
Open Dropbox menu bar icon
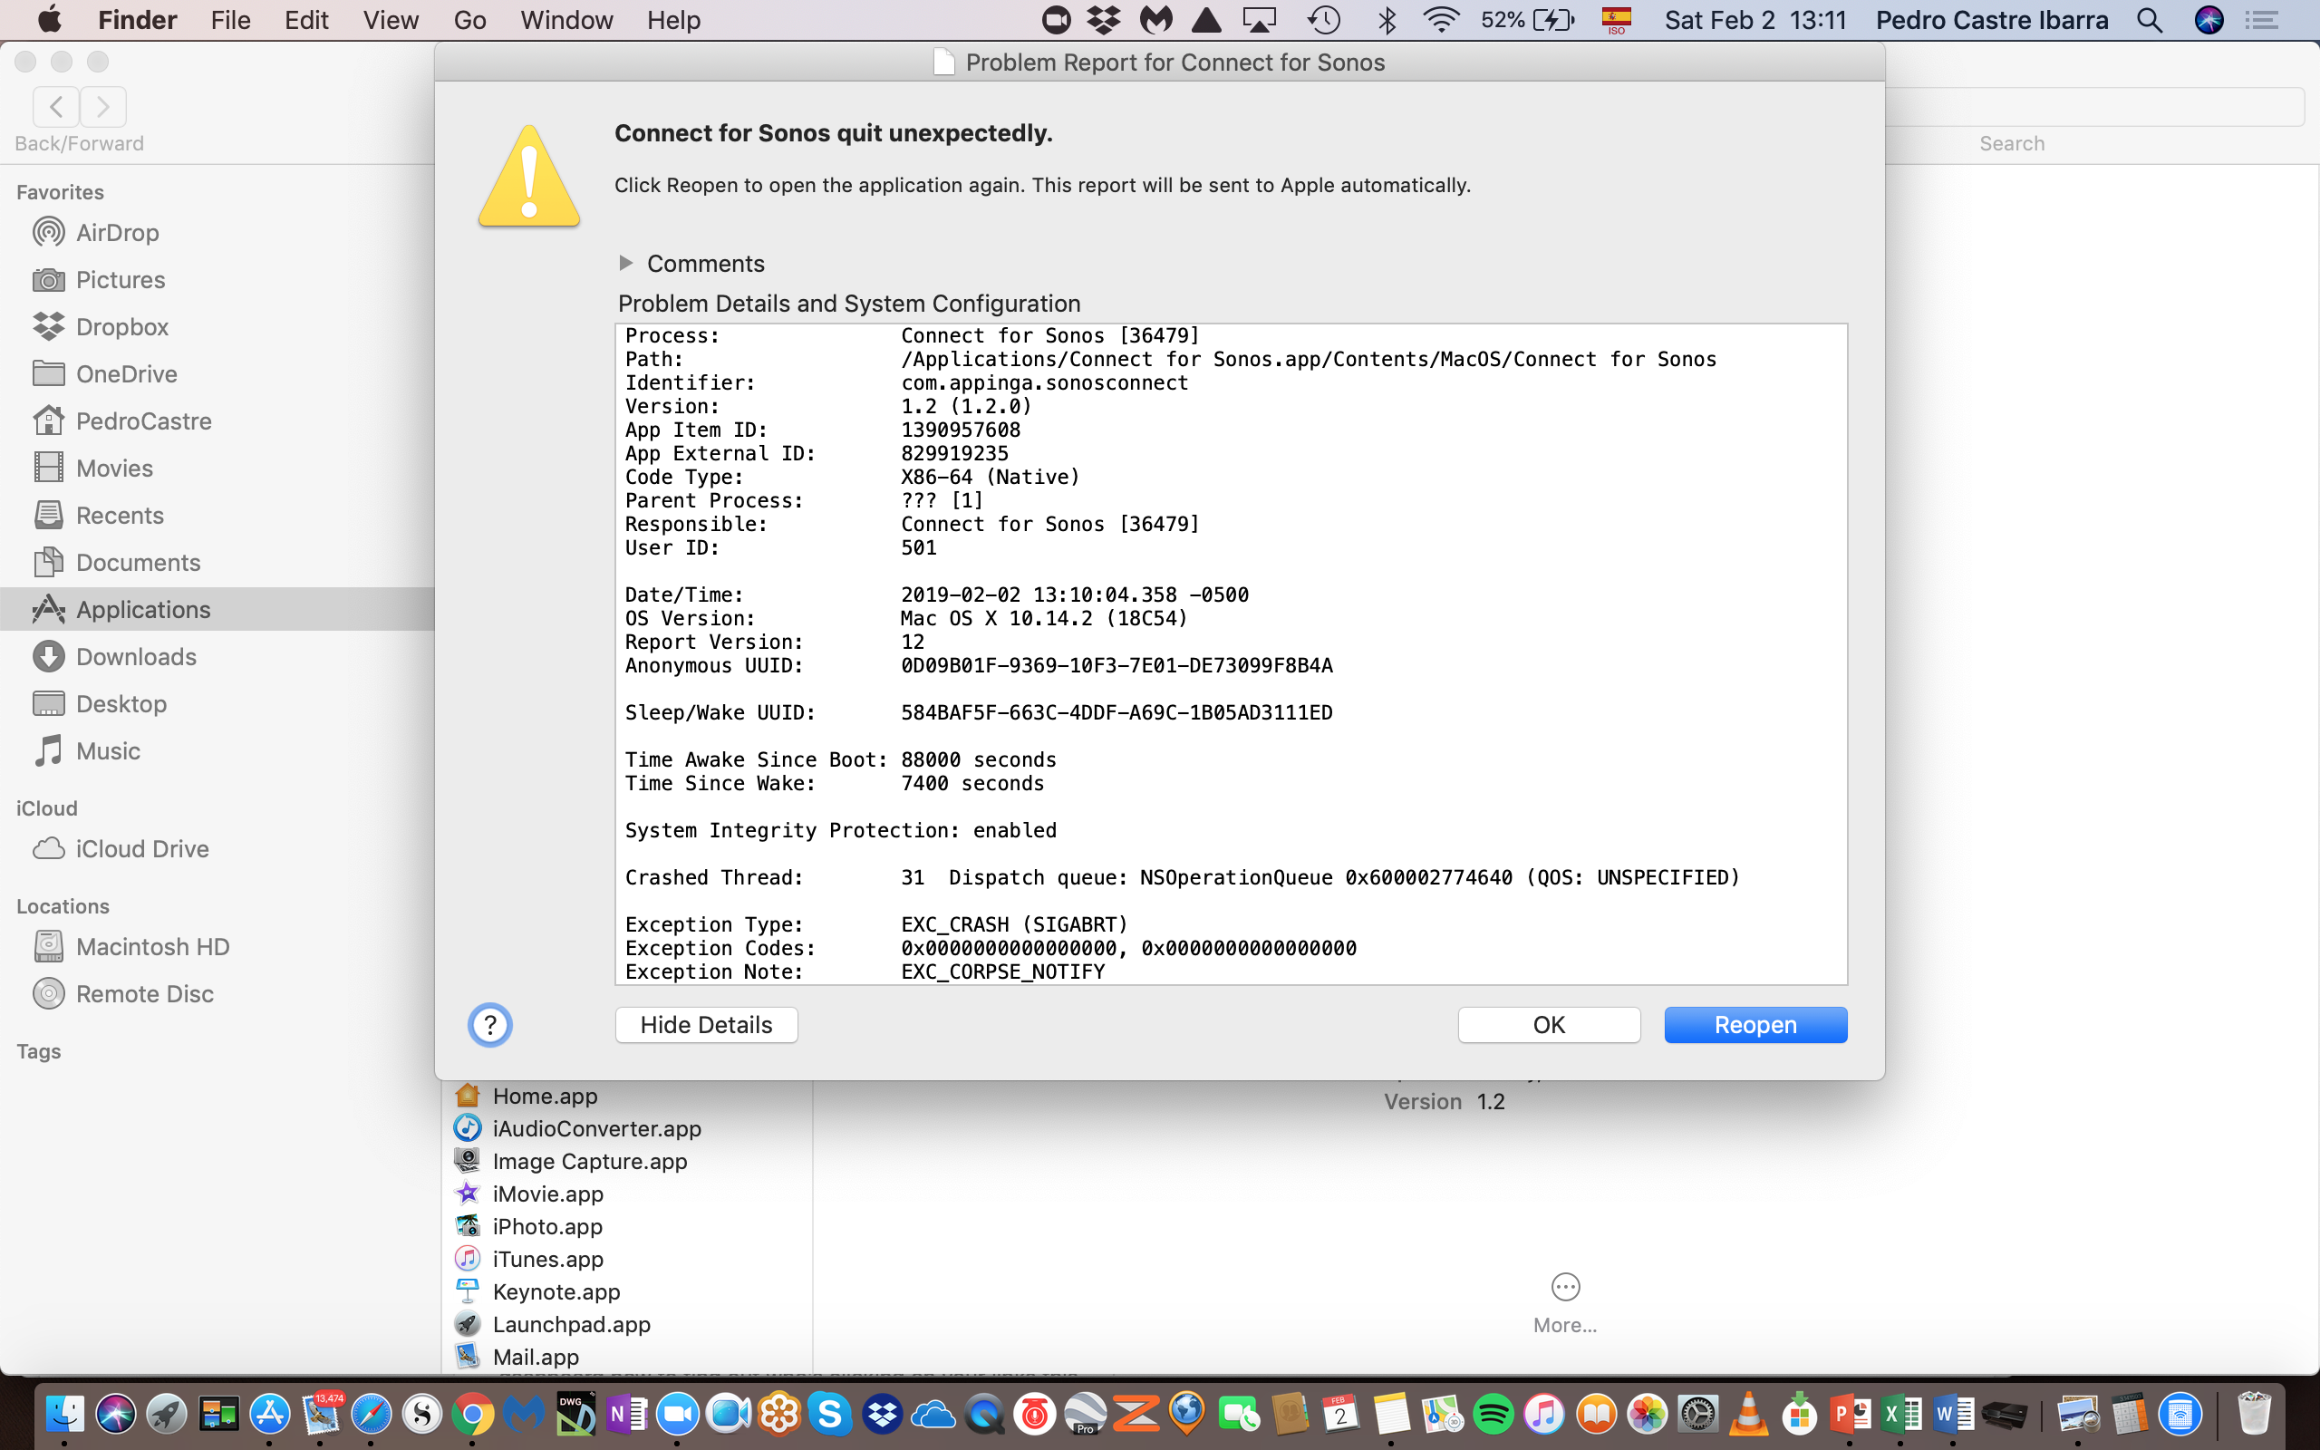click(1105, 20)
